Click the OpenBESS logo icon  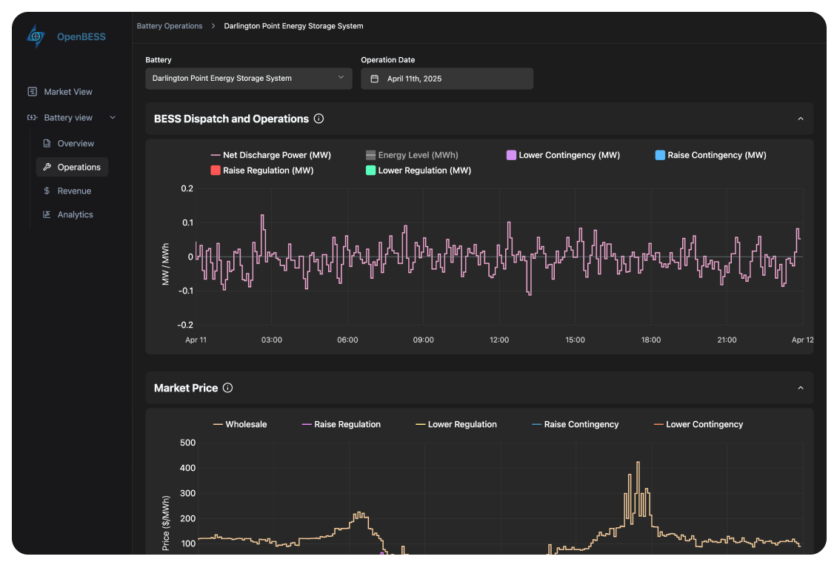[x=36, y=36]
